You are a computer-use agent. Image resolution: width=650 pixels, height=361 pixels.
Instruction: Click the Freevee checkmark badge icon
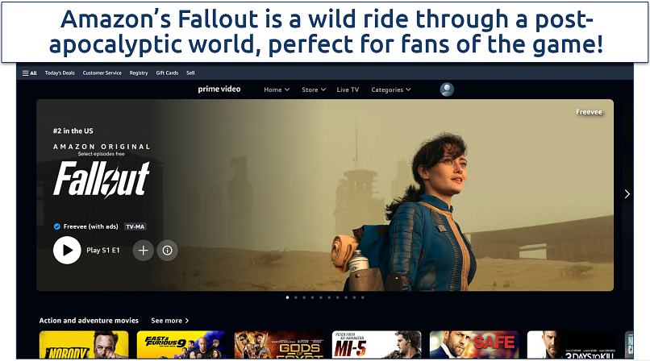point(57,226)
